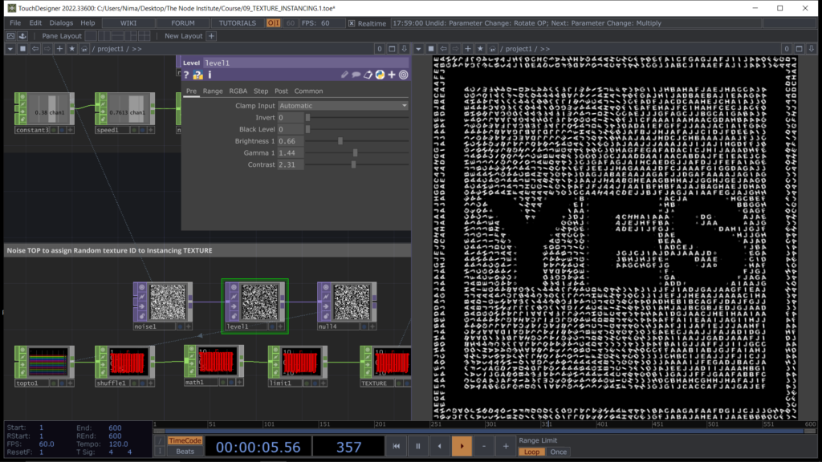The height and width of the screenshot is (462, 822).
Task: Toggle the Realtime checkbox
Action: [352, 23]
